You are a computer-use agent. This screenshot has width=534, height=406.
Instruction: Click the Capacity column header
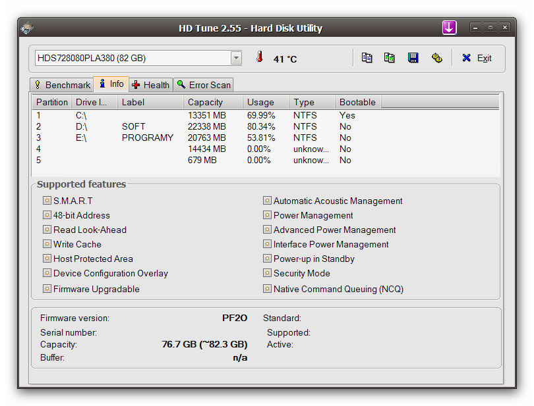coord(213,103)
